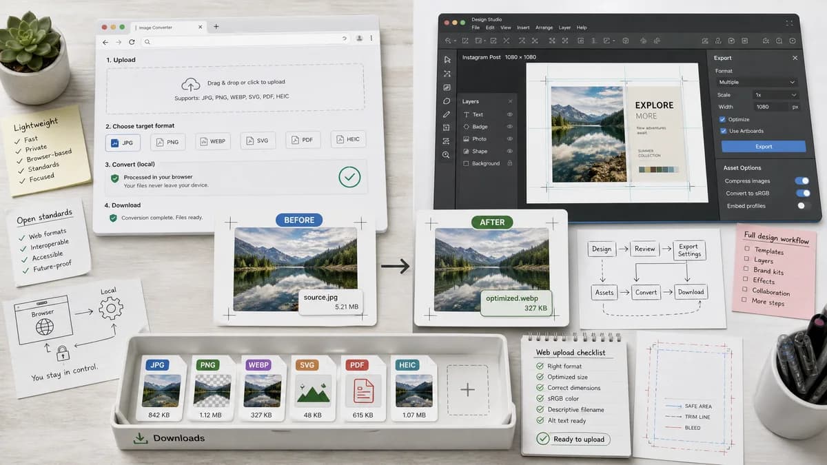Open the WEBP 327 KB file in Downloads
827x465 pixels.
(x=262, y=387)
